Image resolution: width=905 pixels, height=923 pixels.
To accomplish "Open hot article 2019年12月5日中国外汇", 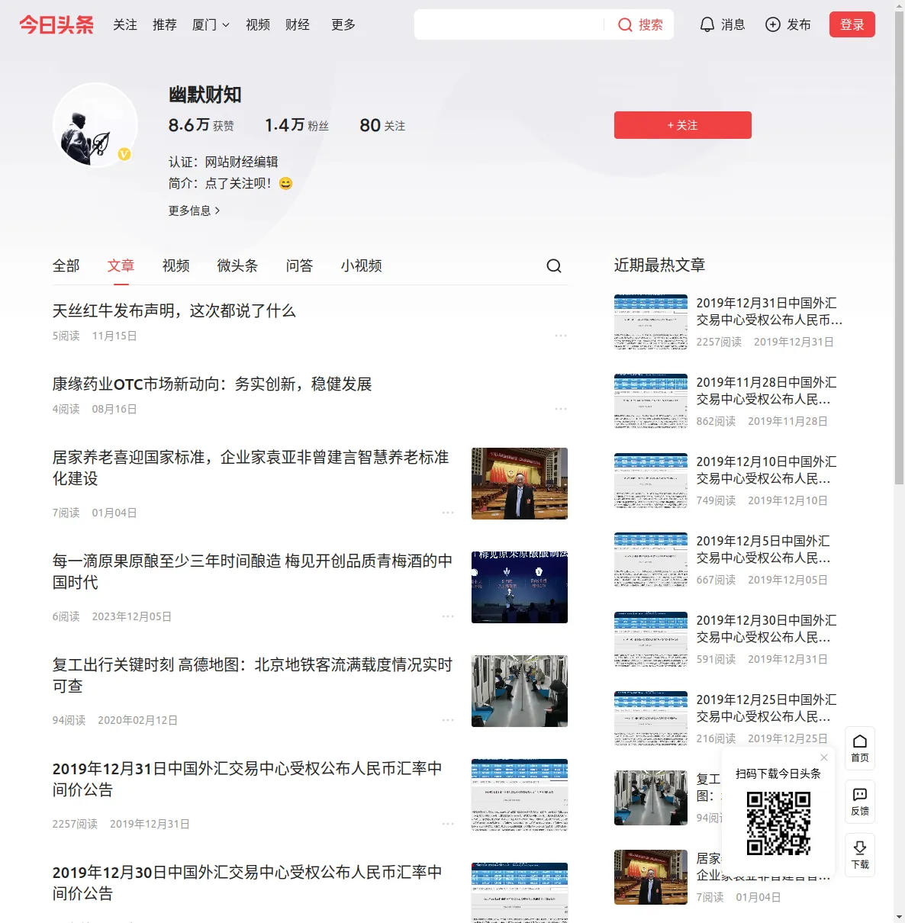I will click(x=763, y=549).
